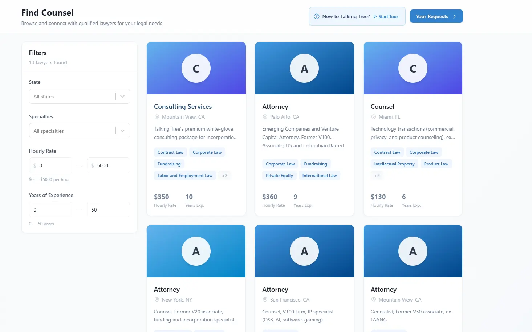Click the Miami location pin icon
Screen dimensions: 532x332
click(x=373, y=117)
